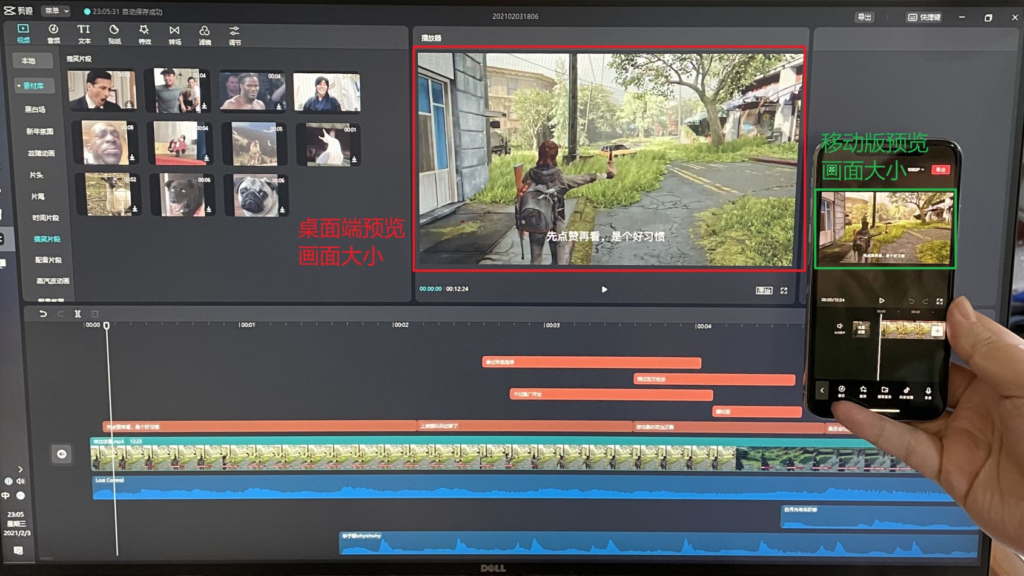Open the 快捷键 shortcuts button

pos(924,17)
